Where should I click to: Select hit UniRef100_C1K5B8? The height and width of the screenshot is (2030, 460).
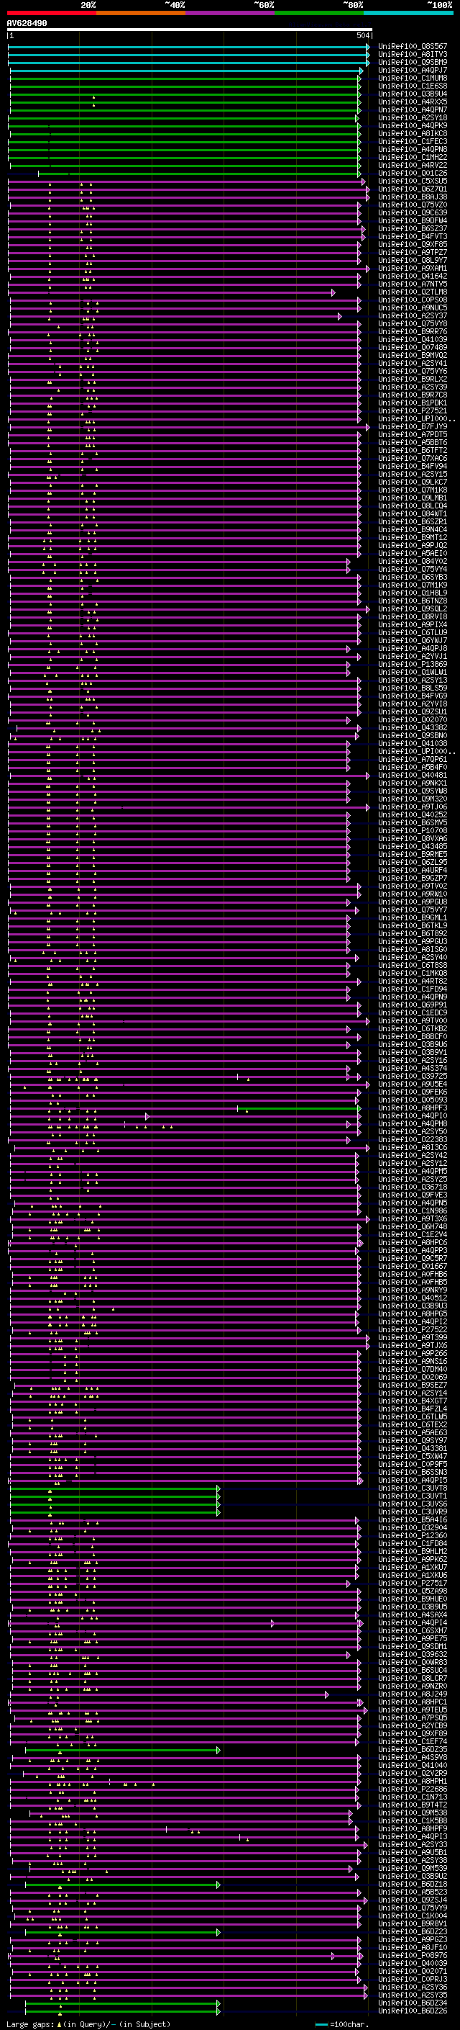click(413, 1821)
